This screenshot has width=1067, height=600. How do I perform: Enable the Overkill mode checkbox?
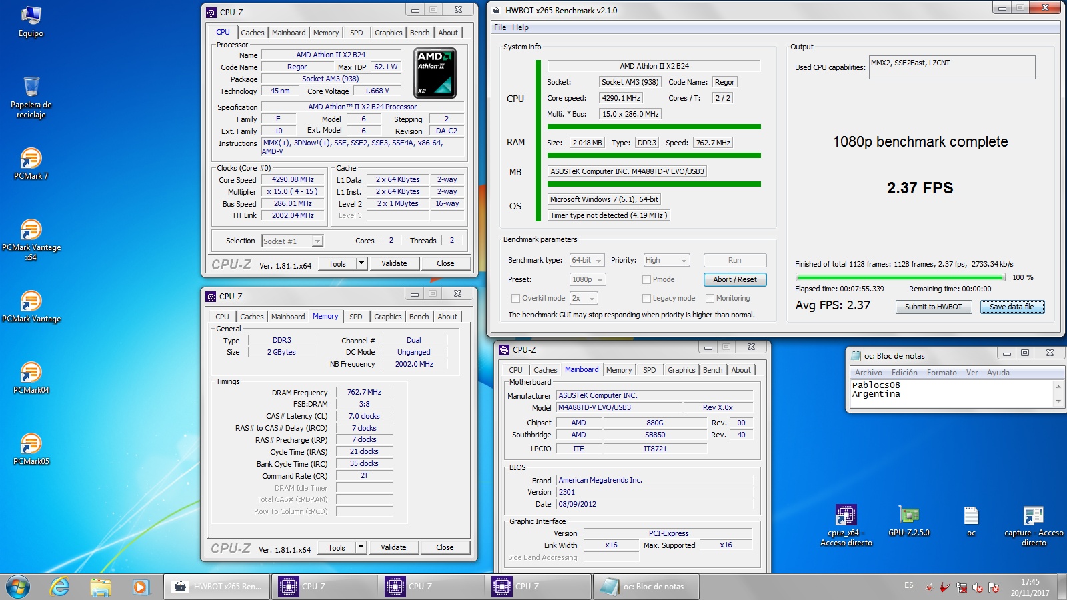point(515,298)
